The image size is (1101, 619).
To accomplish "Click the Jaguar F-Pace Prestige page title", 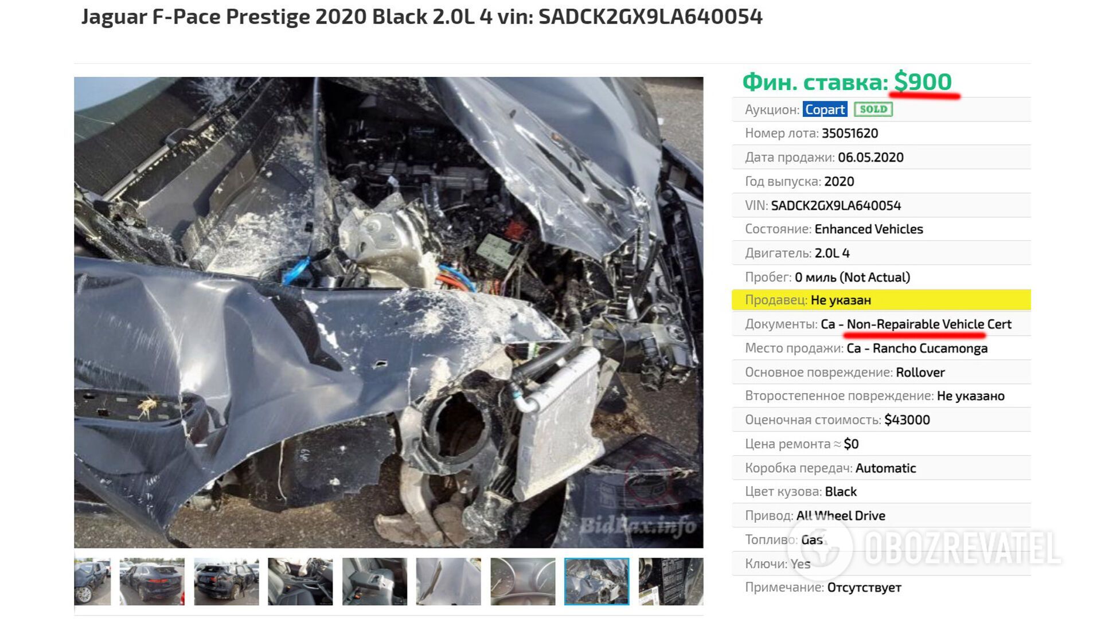I will (x=422, y=17).
